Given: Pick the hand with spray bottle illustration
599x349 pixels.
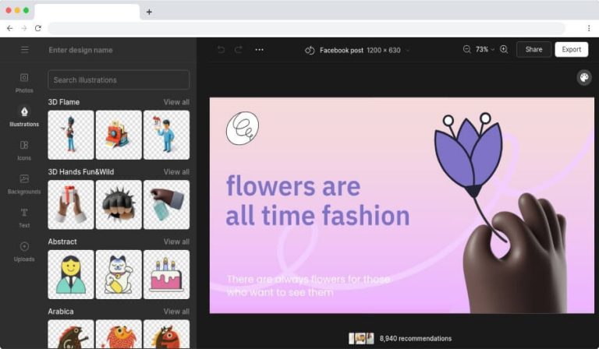Looking at the screenshot, I should (x=167, y=205).
